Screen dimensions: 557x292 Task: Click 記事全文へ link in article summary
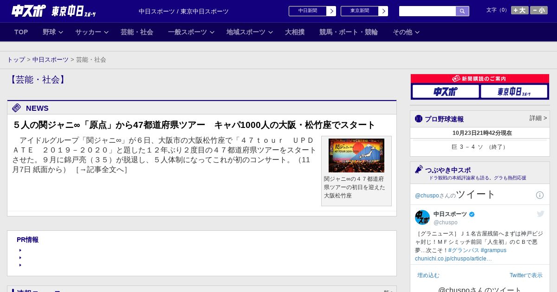[102, 170]
